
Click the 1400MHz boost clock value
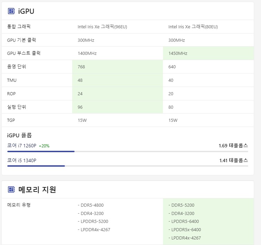pos(87,53)
